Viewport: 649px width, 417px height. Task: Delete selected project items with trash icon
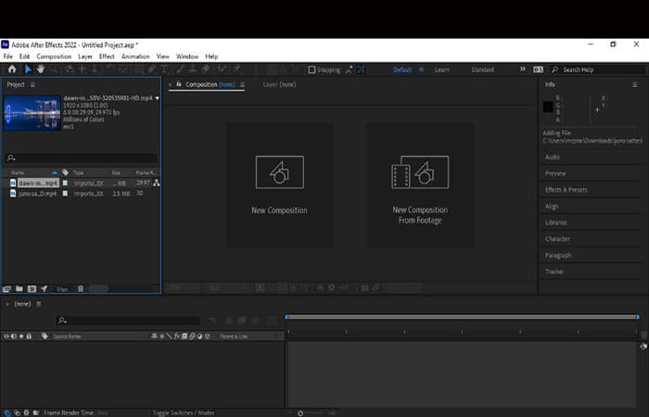pyautogui.click(x=81, y=289)
